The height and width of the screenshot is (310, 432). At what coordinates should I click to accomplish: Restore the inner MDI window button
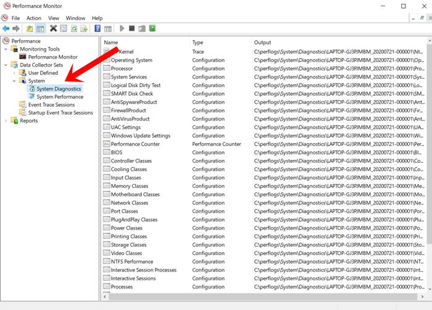click(422, 18)
